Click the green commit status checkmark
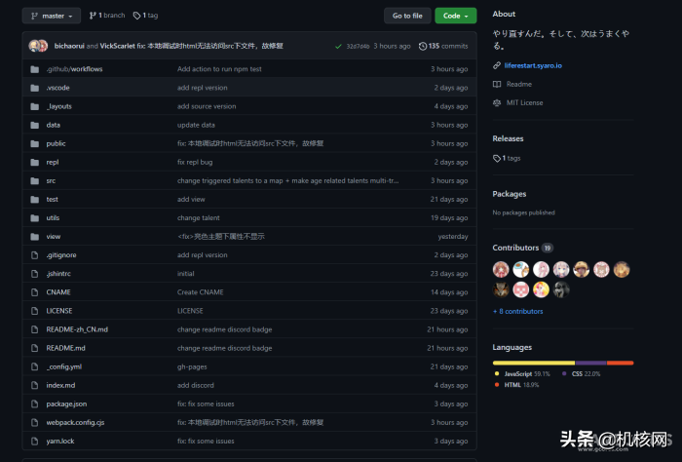682x462 pixels. [x=338, y=46]
